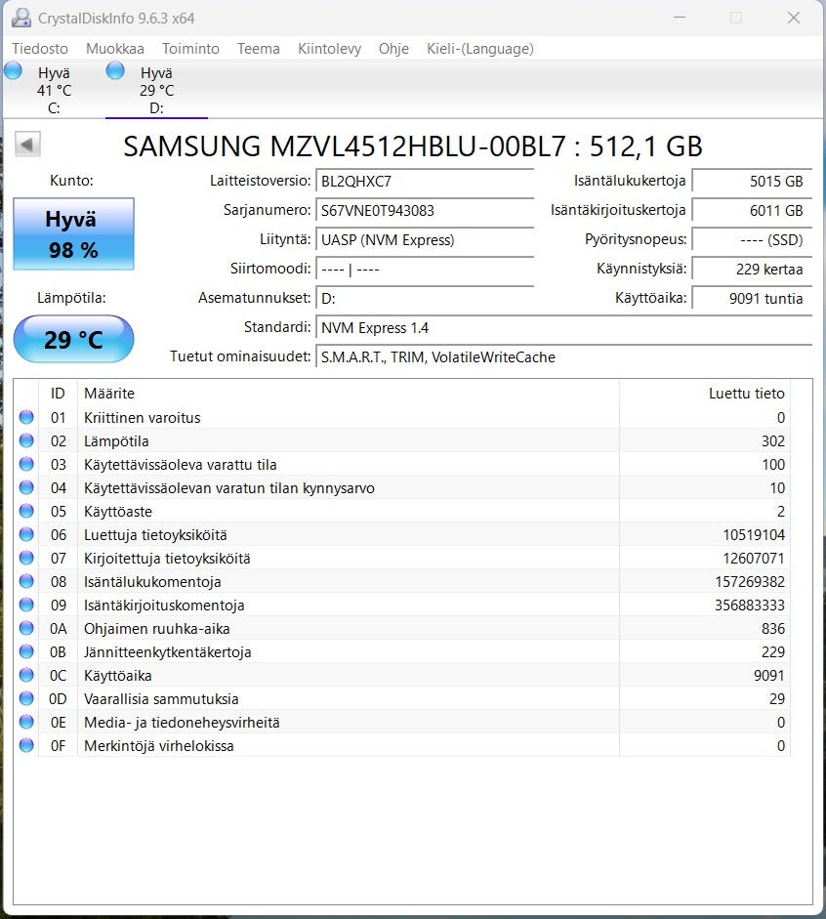Click the Siirtomoodi field
The height and width of the screenshot is (919, 826).
[425, 269]
